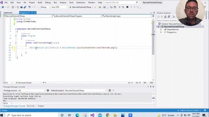Click Add to Source Control

[189, 110]
